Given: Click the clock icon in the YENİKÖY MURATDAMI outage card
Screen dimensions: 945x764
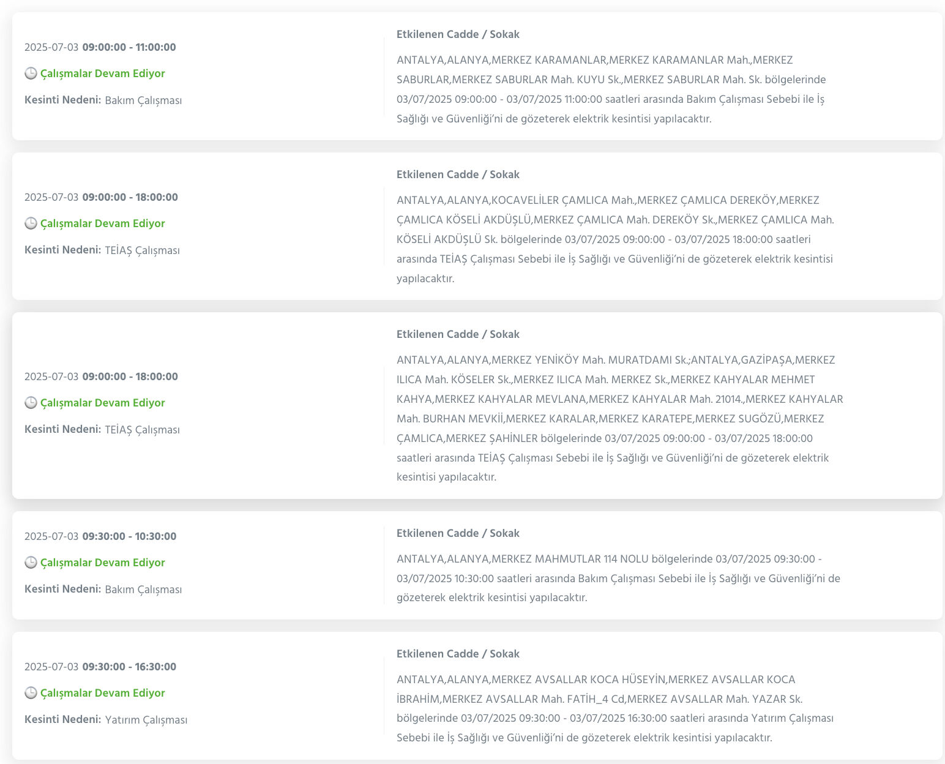Looking at the screenshot, I should tap(31, 403).
